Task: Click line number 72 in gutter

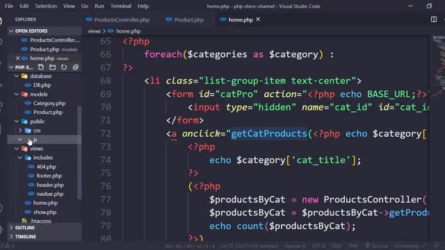Action: click(x=106, y=133)
